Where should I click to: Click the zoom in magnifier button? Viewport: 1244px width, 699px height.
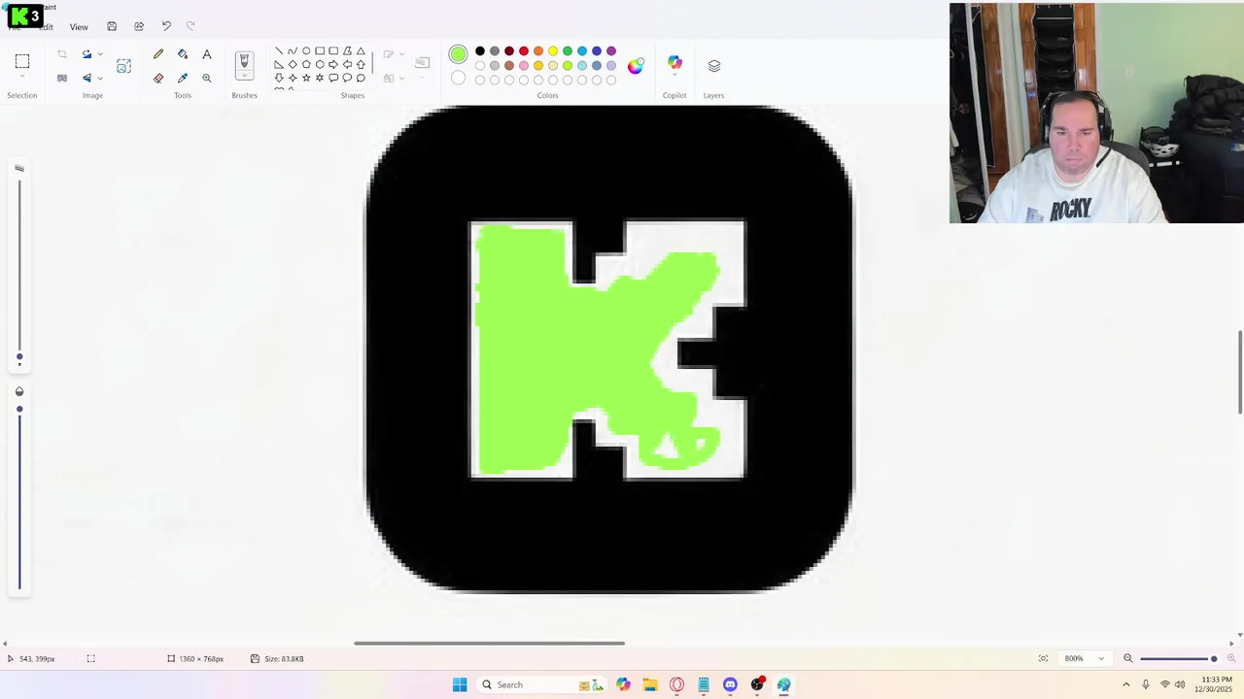(1231, 658)
